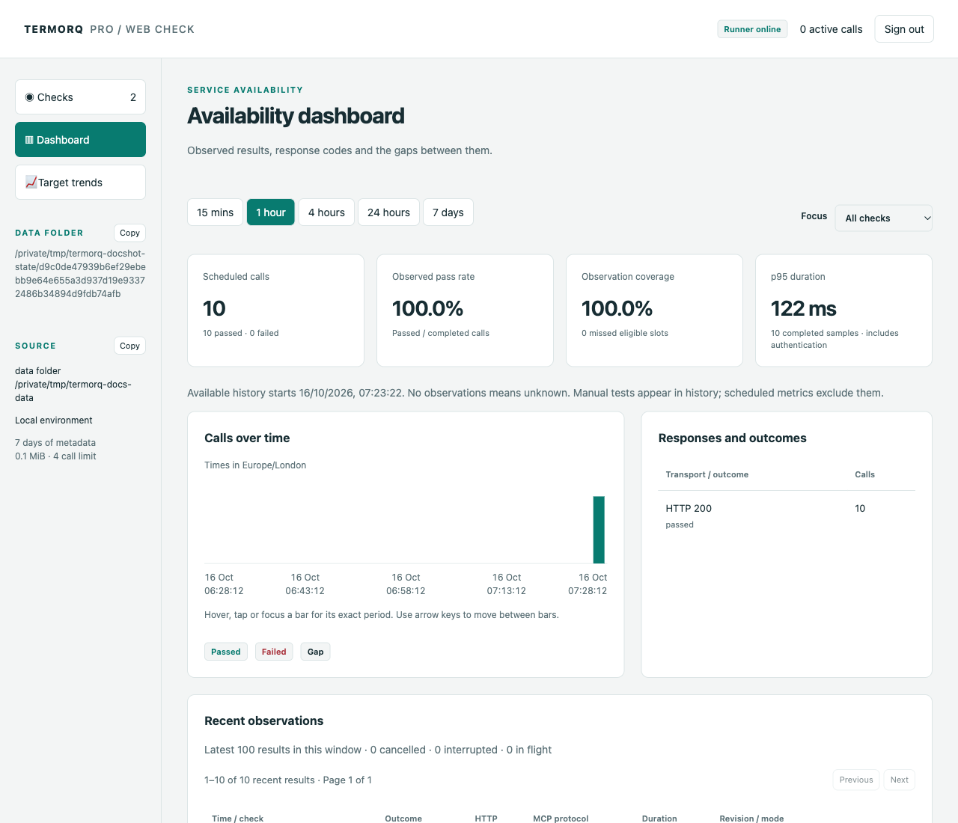The image size is (958, 823).
Task: Click the Checks radio-dot icon
Action: (x=30, y=97)
